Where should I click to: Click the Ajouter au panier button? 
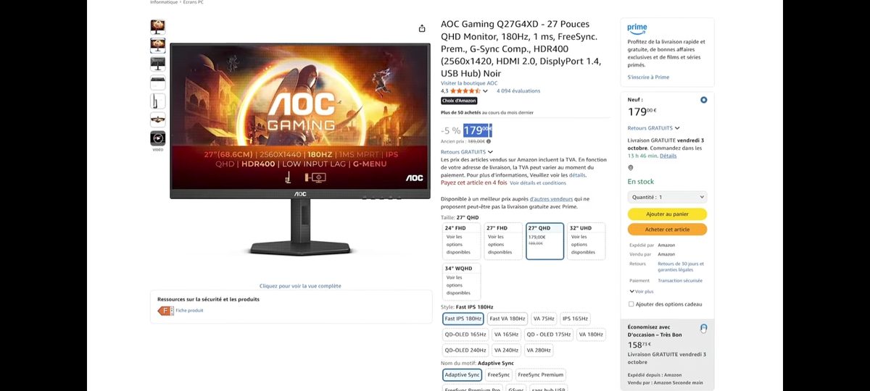667,214
